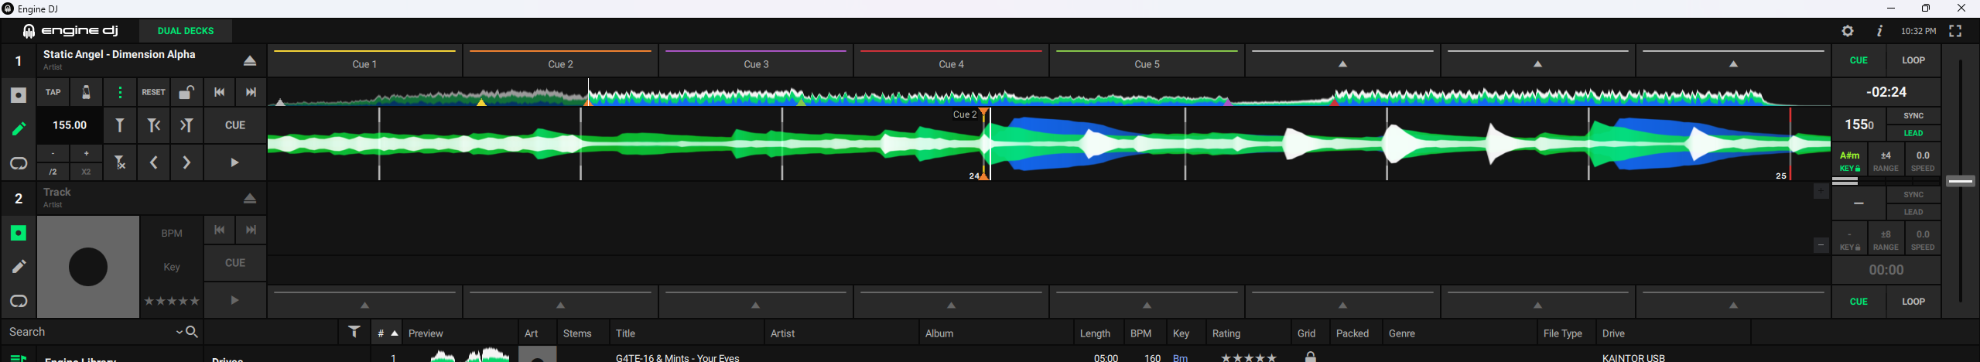Toggle deck 1 key lock (A#m)
Image resolution: width=1980 pixels, height=362 pixels.
[1849, 161]
